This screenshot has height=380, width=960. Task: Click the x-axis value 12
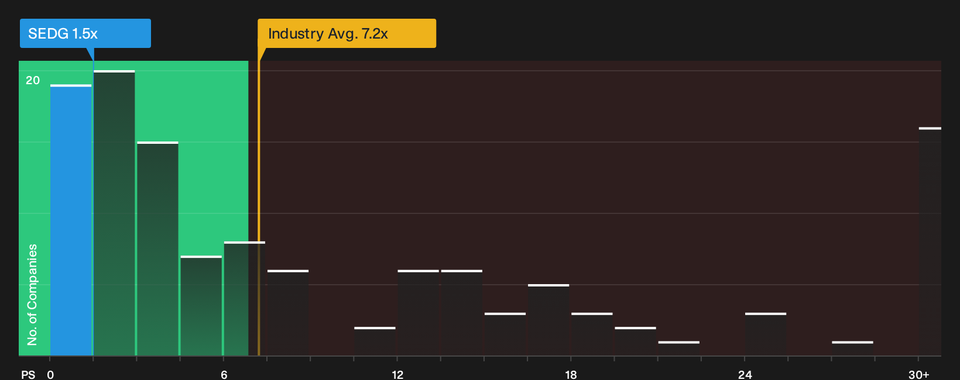coord(397,374)
